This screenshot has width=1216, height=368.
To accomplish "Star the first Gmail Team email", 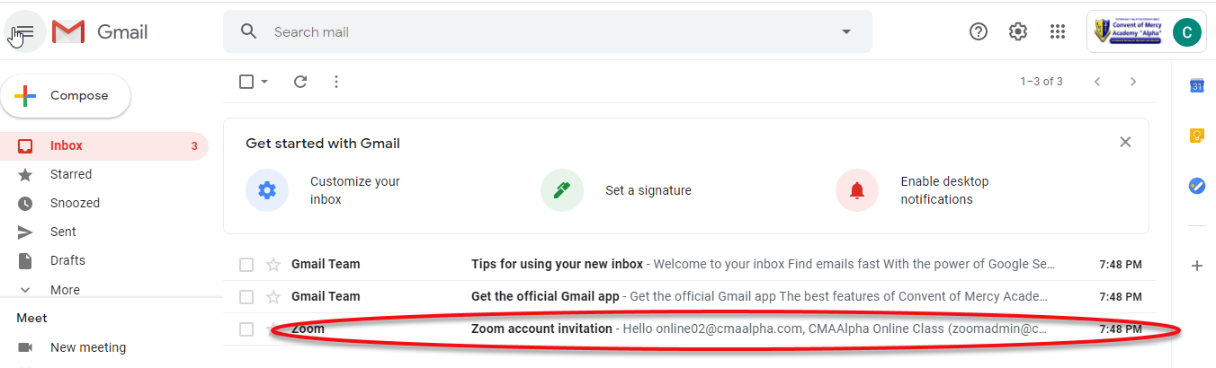I will coord(273,265).
